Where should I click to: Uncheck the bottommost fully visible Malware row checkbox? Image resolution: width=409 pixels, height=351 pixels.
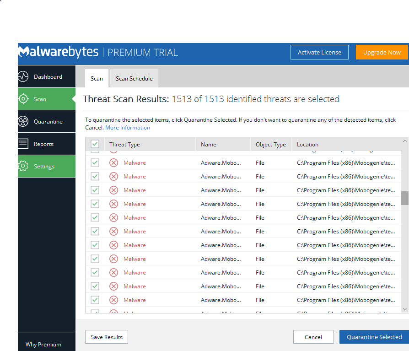coord(95,300)
